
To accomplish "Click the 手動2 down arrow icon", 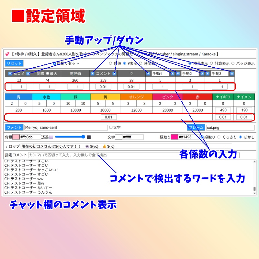I will coord(178,73).
